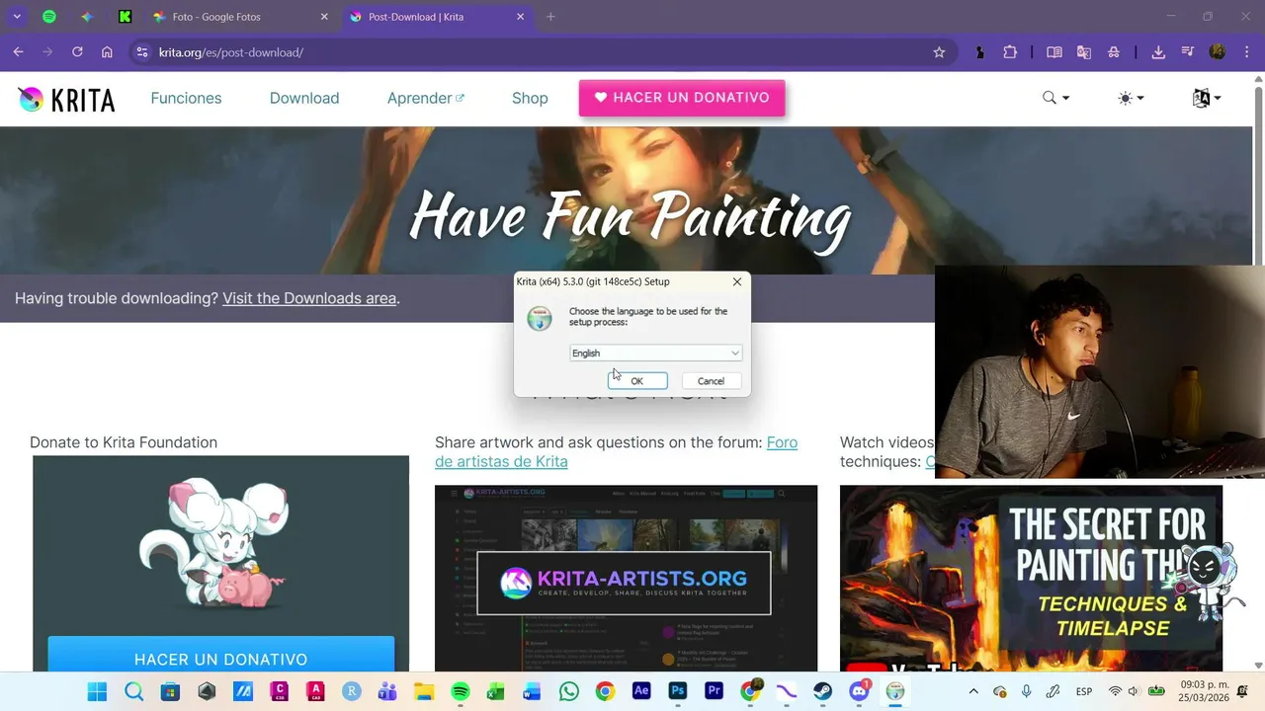Open the Secret for Painting video thumbnail
1265x711 pixels.
pyautogui.click(x=1031, y=579)
